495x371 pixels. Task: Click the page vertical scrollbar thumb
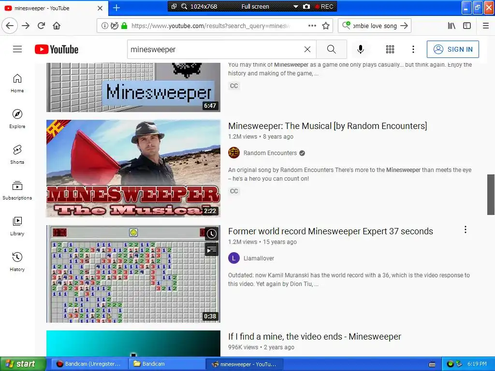[x=491, y=194]
